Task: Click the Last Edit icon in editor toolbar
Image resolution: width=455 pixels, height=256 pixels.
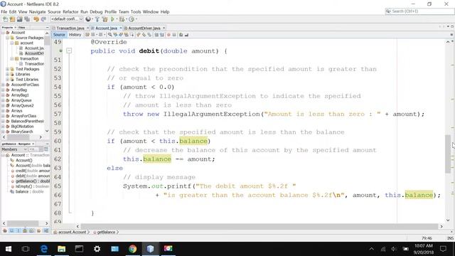Action: pos(87,35)
